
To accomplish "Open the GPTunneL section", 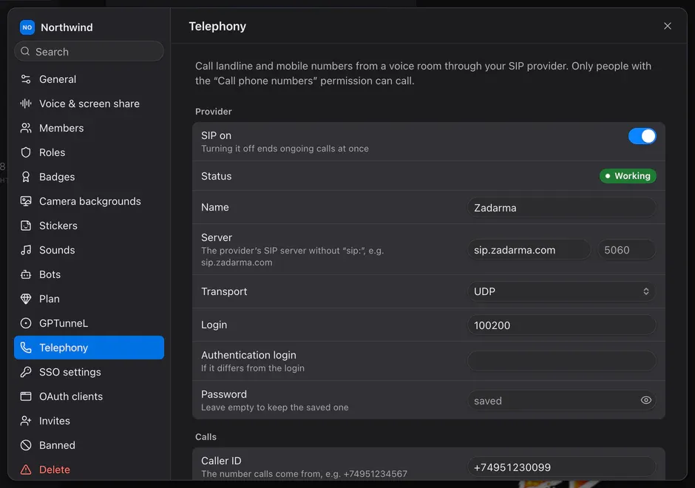I will click(x=89, y=323).
